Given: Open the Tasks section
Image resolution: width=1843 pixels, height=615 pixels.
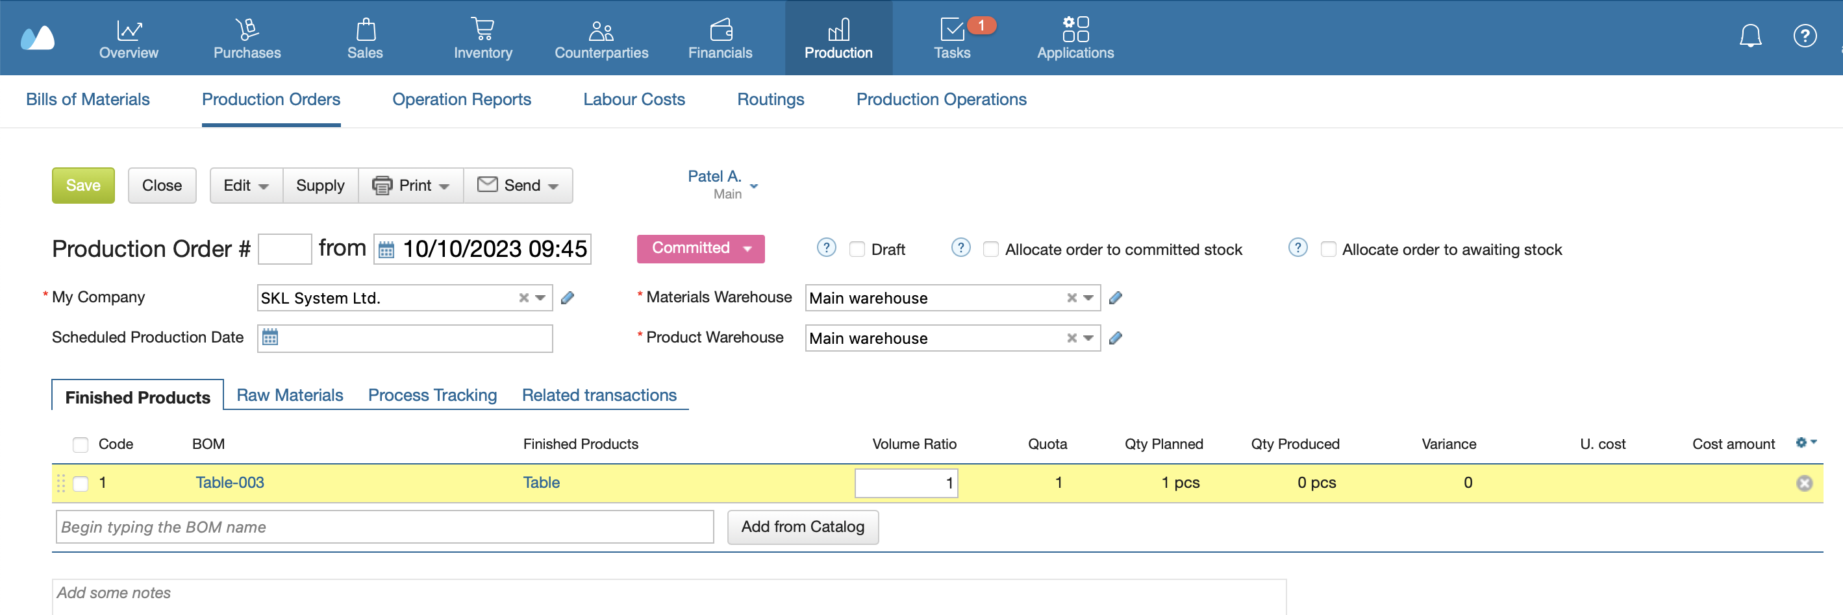Looking at the screenshot, I should [x=952, y=38].
